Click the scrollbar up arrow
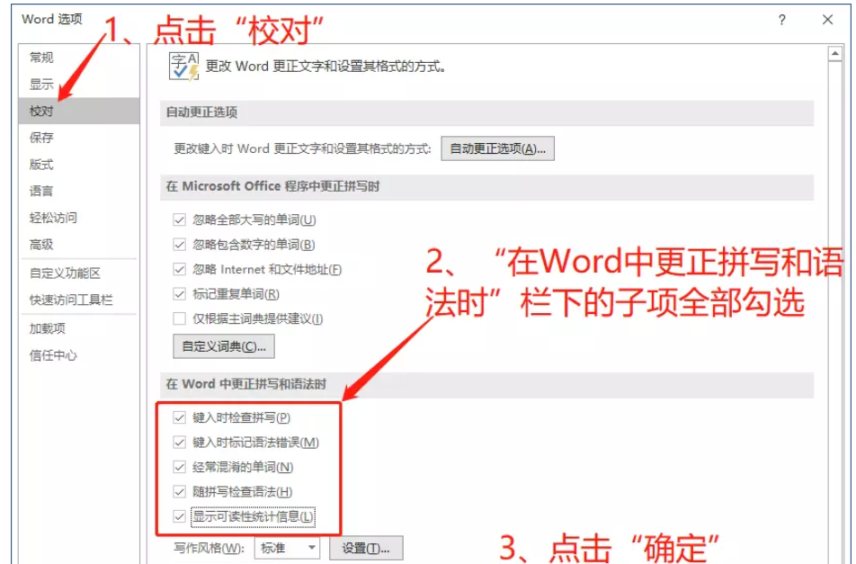The height and width of the screenshot is (564, 856). 834,53
